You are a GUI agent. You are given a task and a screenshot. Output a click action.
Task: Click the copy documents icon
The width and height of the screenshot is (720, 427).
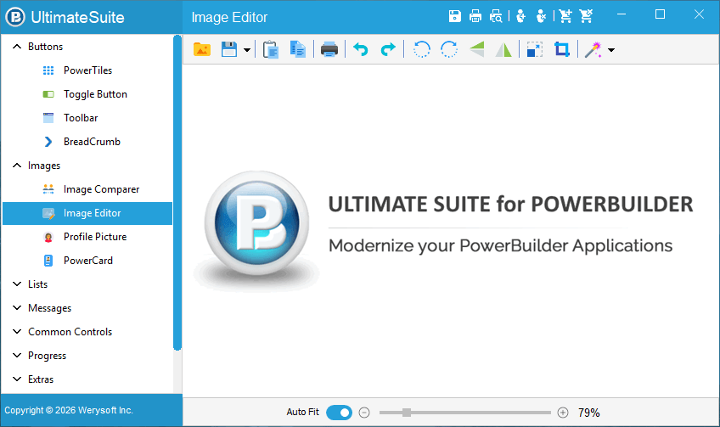298,49
